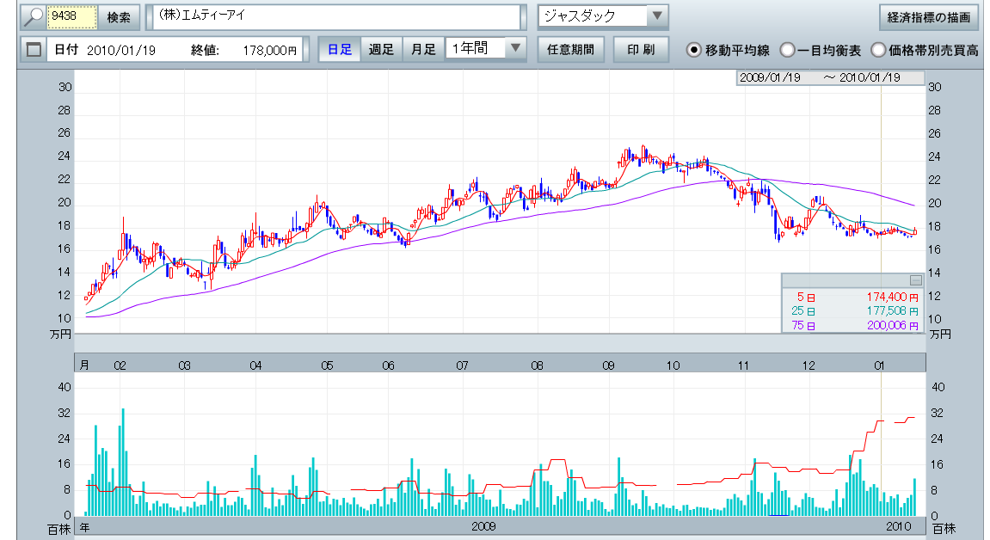Minimize the moving average legend box
The image size is (990, 540).
tap(915, 280)
